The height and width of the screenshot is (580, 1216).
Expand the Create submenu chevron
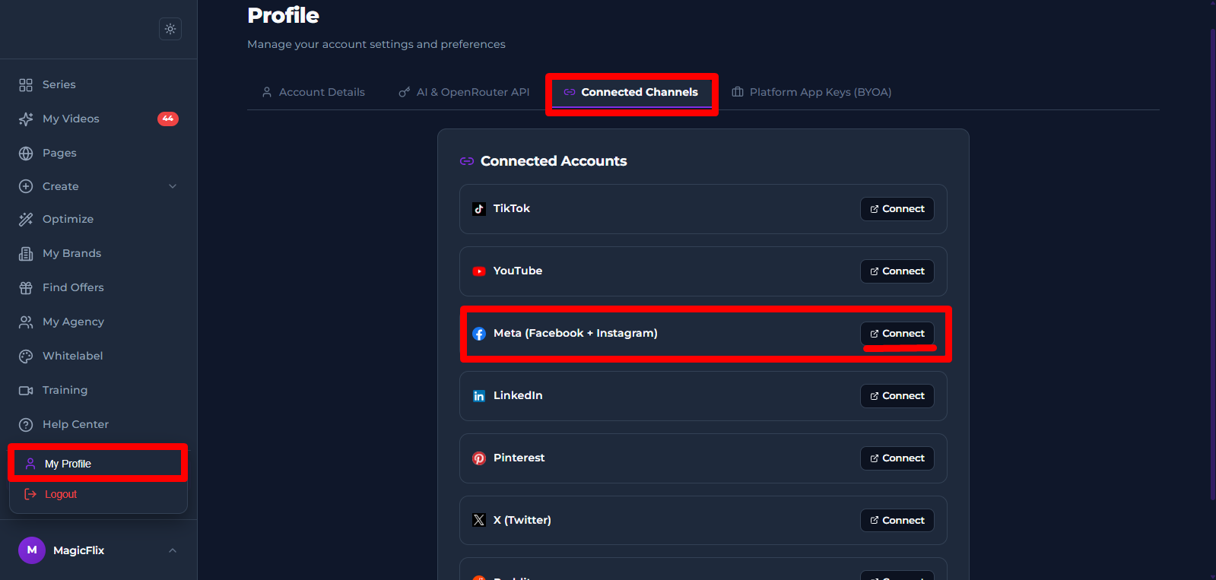[x=173, y=186]
